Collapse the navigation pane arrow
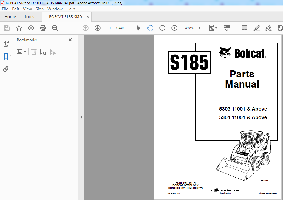The height and width of the screenshot is (200, 283). pos(81,117)
